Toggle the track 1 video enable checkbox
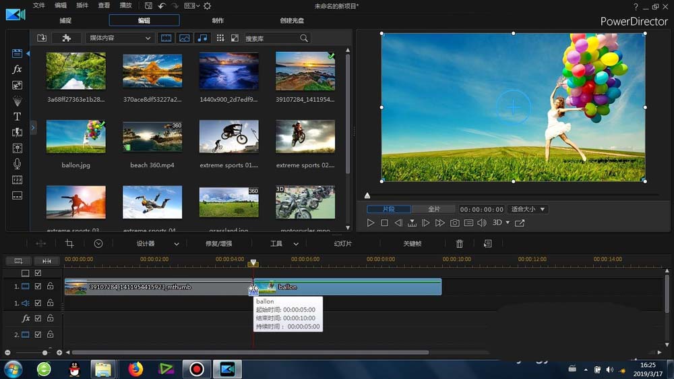 [x=38, y=287]
